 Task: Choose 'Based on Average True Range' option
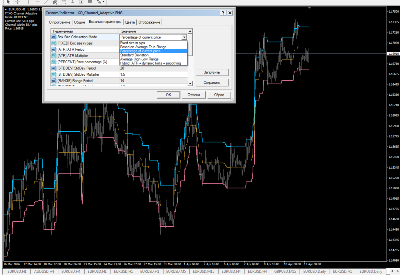154,47
